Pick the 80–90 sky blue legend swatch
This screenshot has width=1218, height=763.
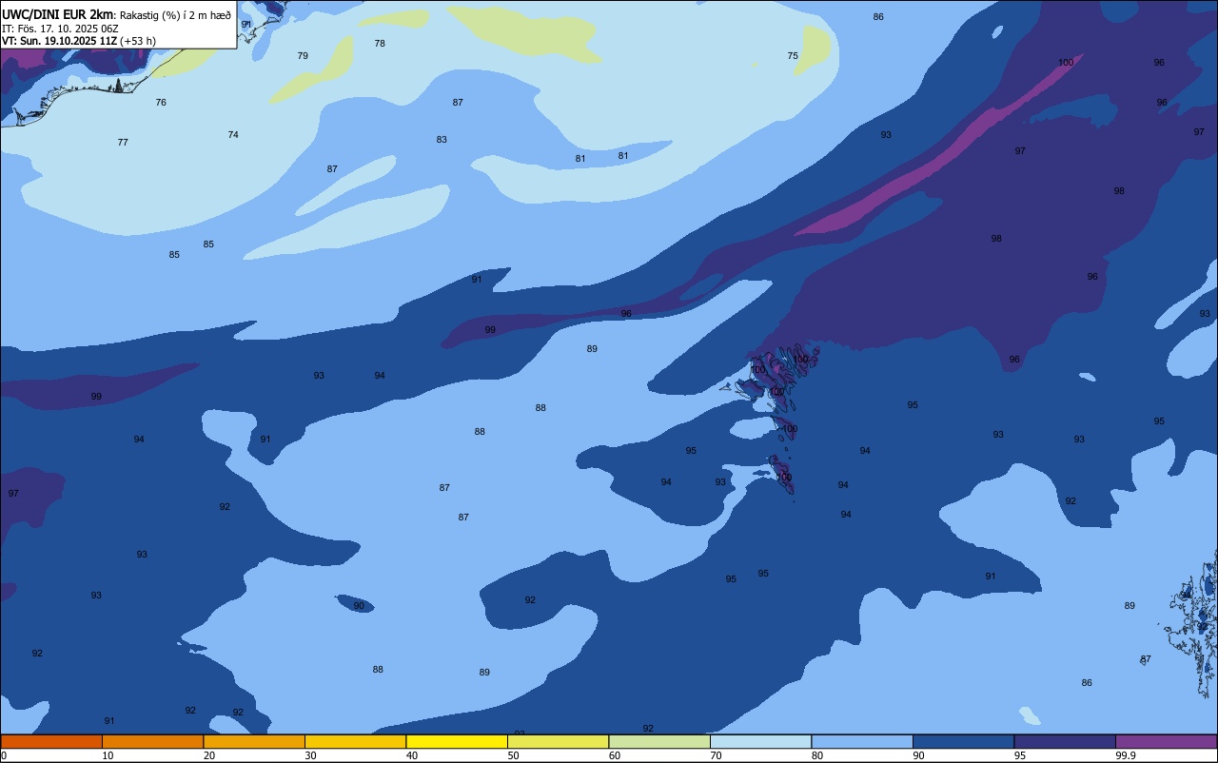pyautogui.click(x=862, y=741)
